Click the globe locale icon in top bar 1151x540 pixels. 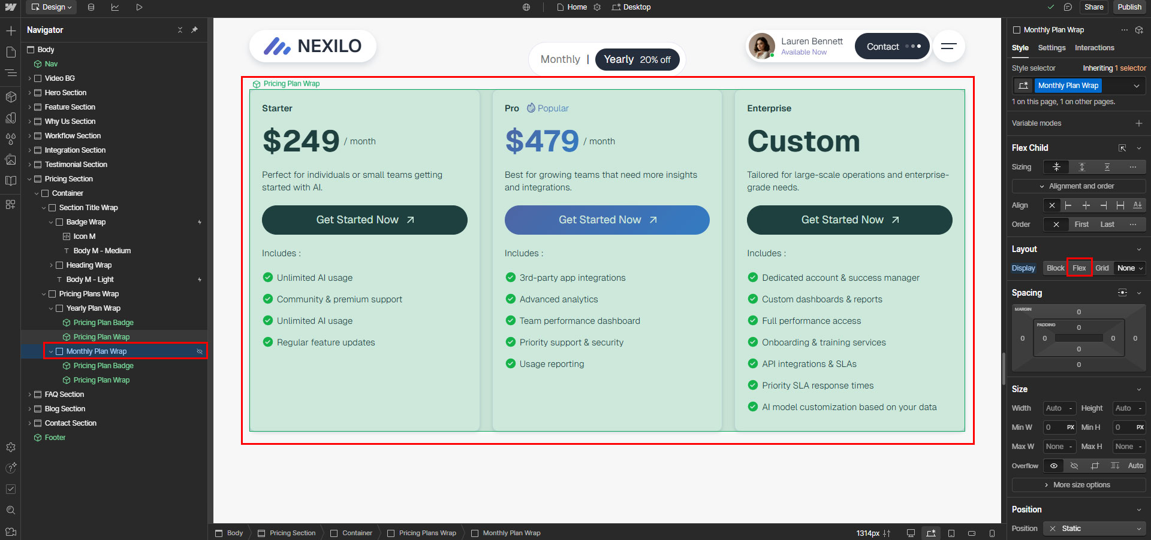pos(526,7)
